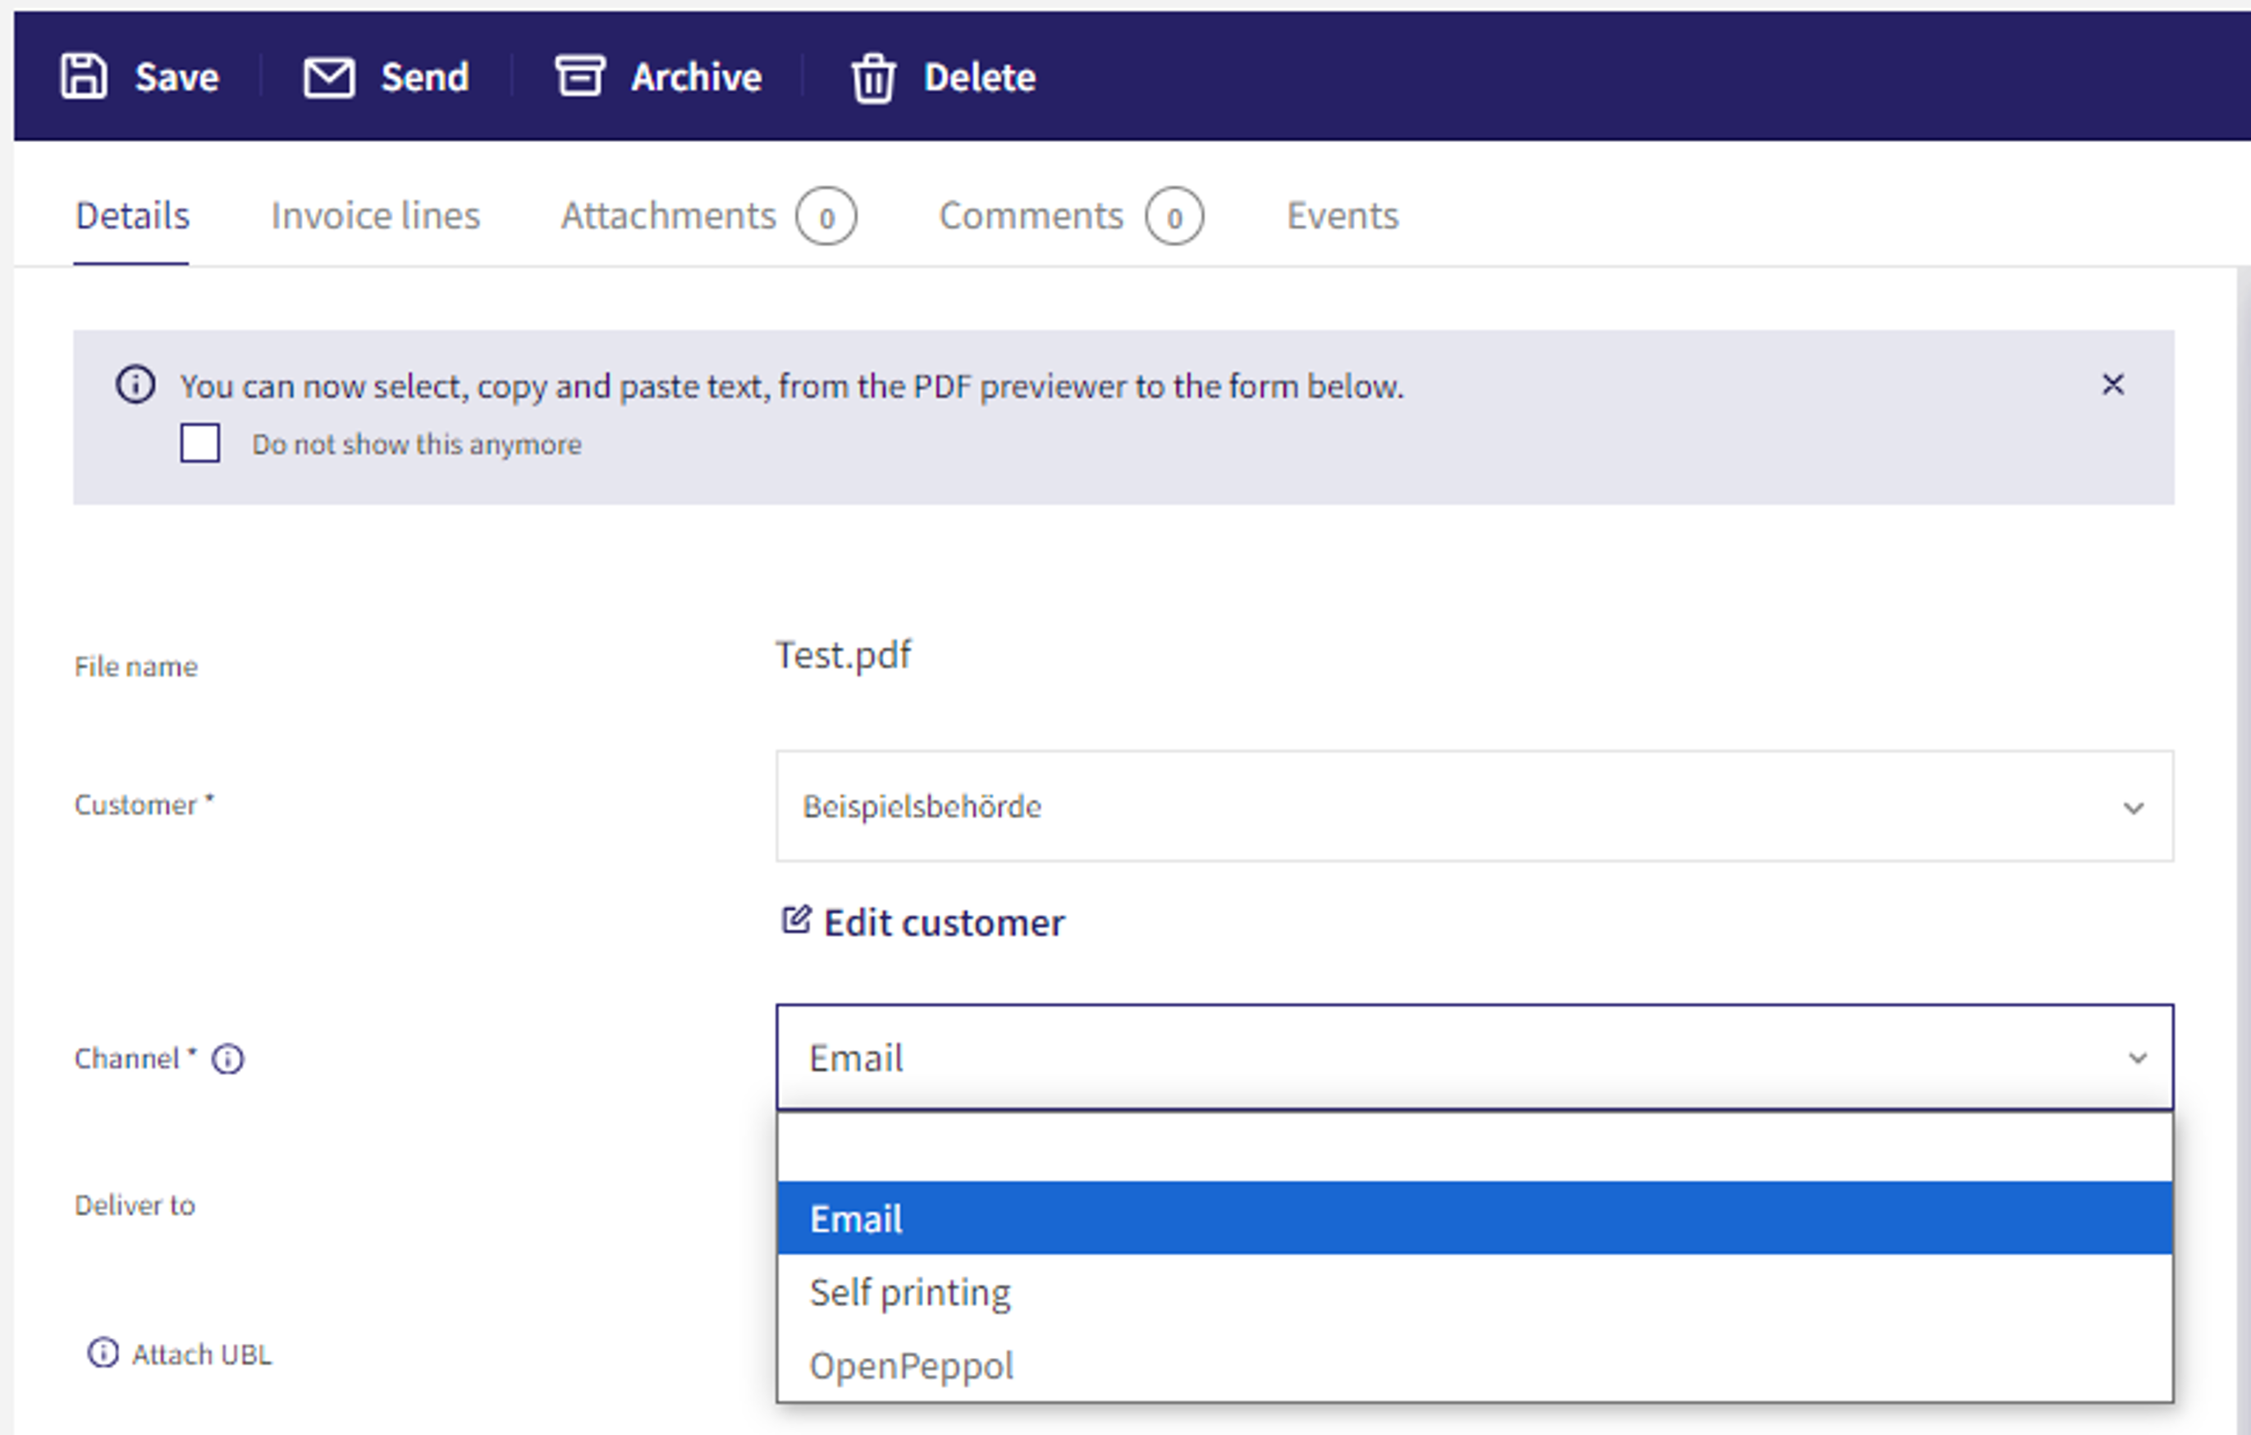Collapse the Channel dropdown showing Email
This screenshot has height=1435, width=2251.
[1474, 1058]
